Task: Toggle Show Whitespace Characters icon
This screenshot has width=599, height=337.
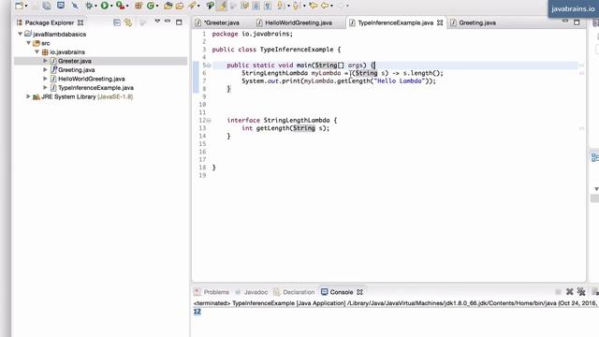Action: [268, 6]
